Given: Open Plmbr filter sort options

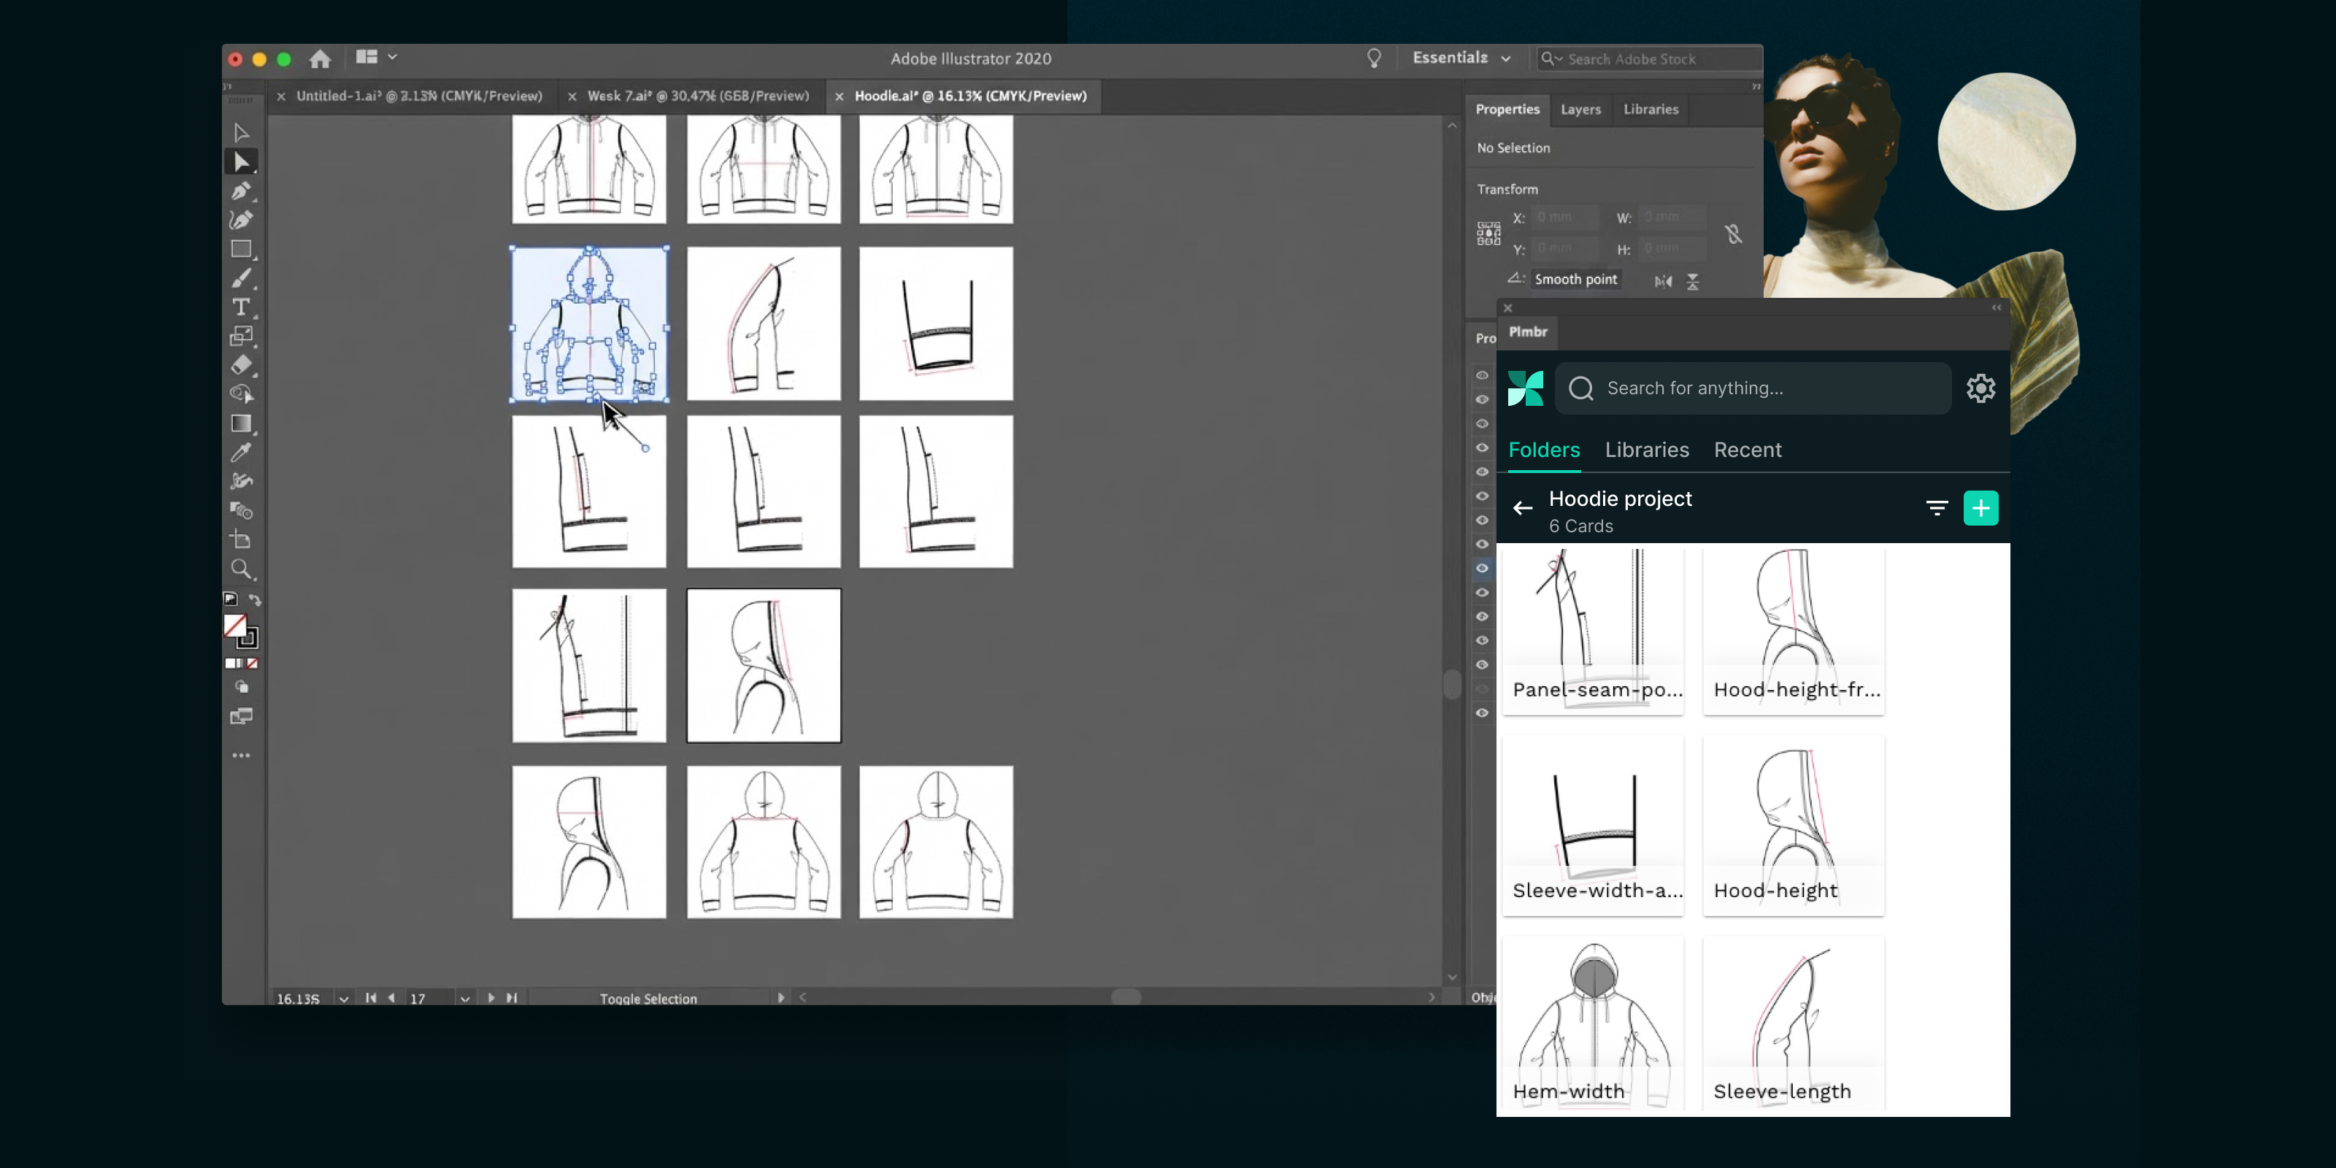Looking at the screenshot, I should (1937, 508).
